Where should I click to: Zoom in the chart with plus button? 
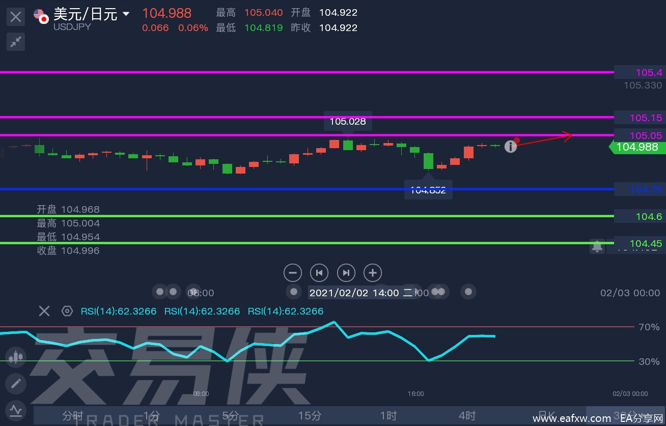(373, 273)
